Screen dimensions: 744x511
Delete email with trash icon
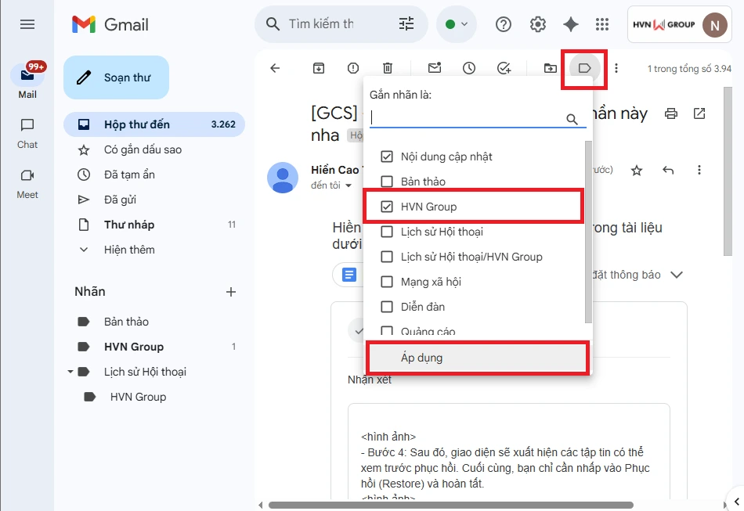[x=388, y=68]
